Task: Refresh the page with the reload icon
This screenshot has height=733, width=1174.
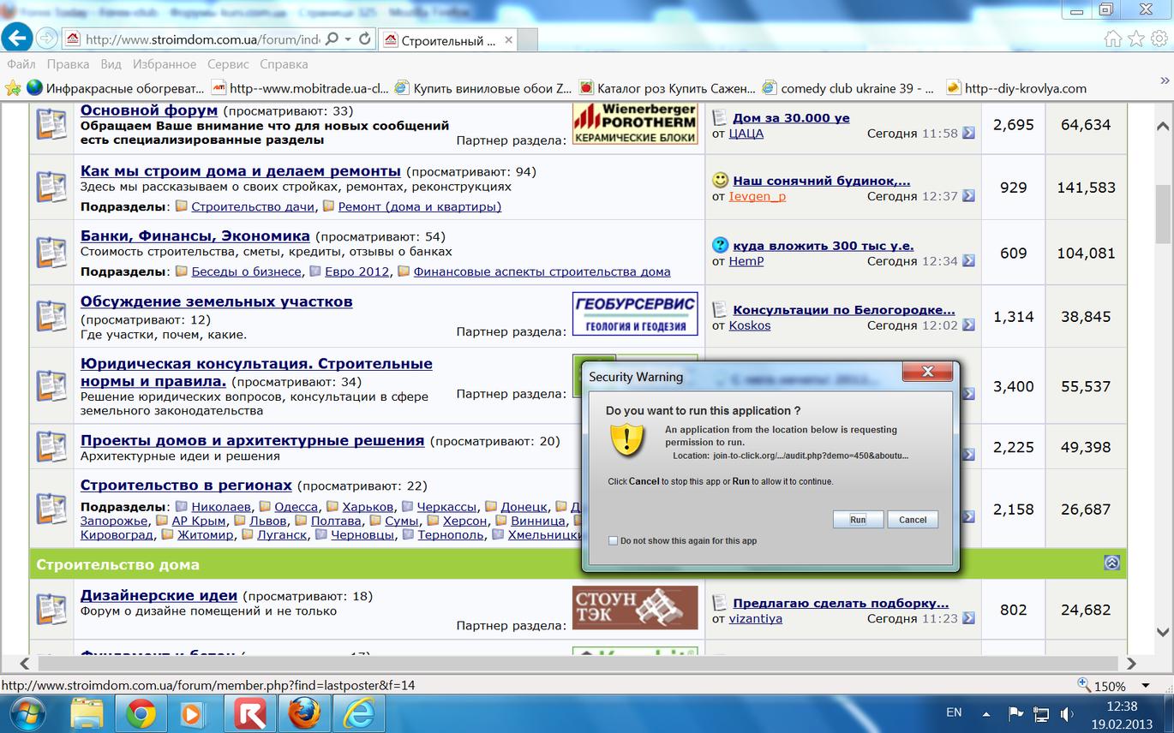Action: click(x=365, y=39)
